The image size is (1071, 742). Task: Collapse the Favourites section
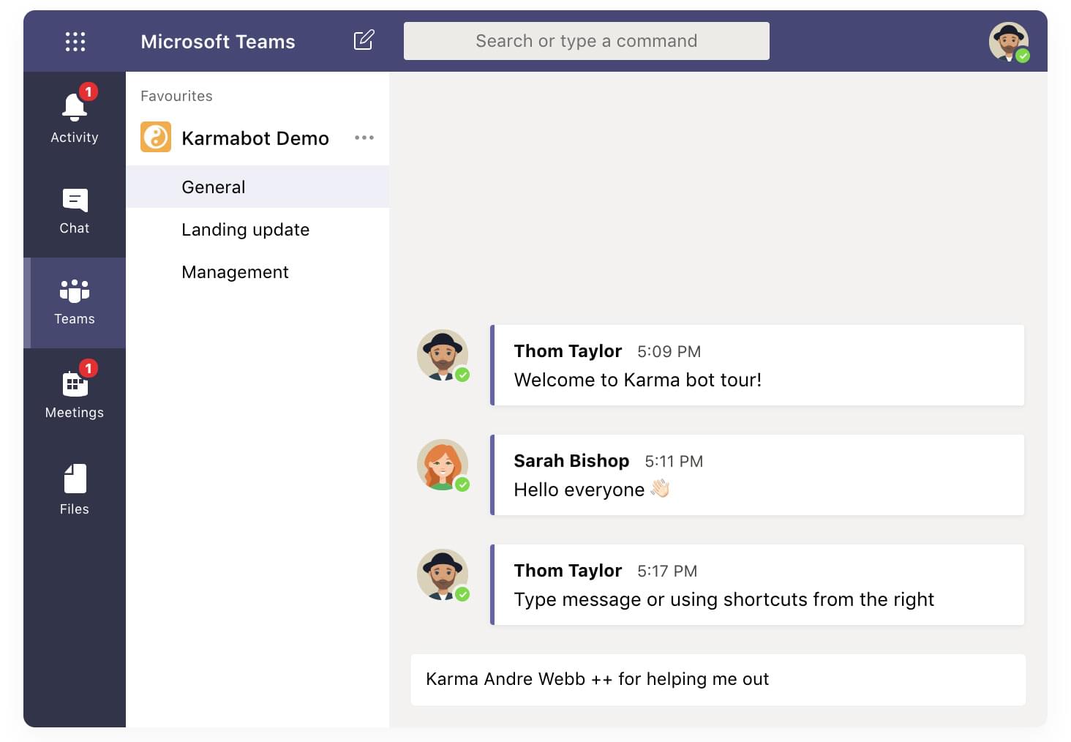[176, 96]
